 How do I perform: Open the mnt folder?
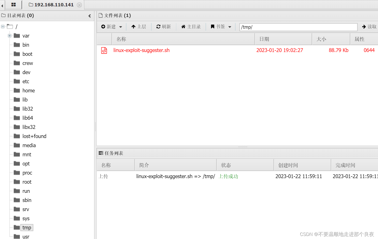[x=27, y=155]
